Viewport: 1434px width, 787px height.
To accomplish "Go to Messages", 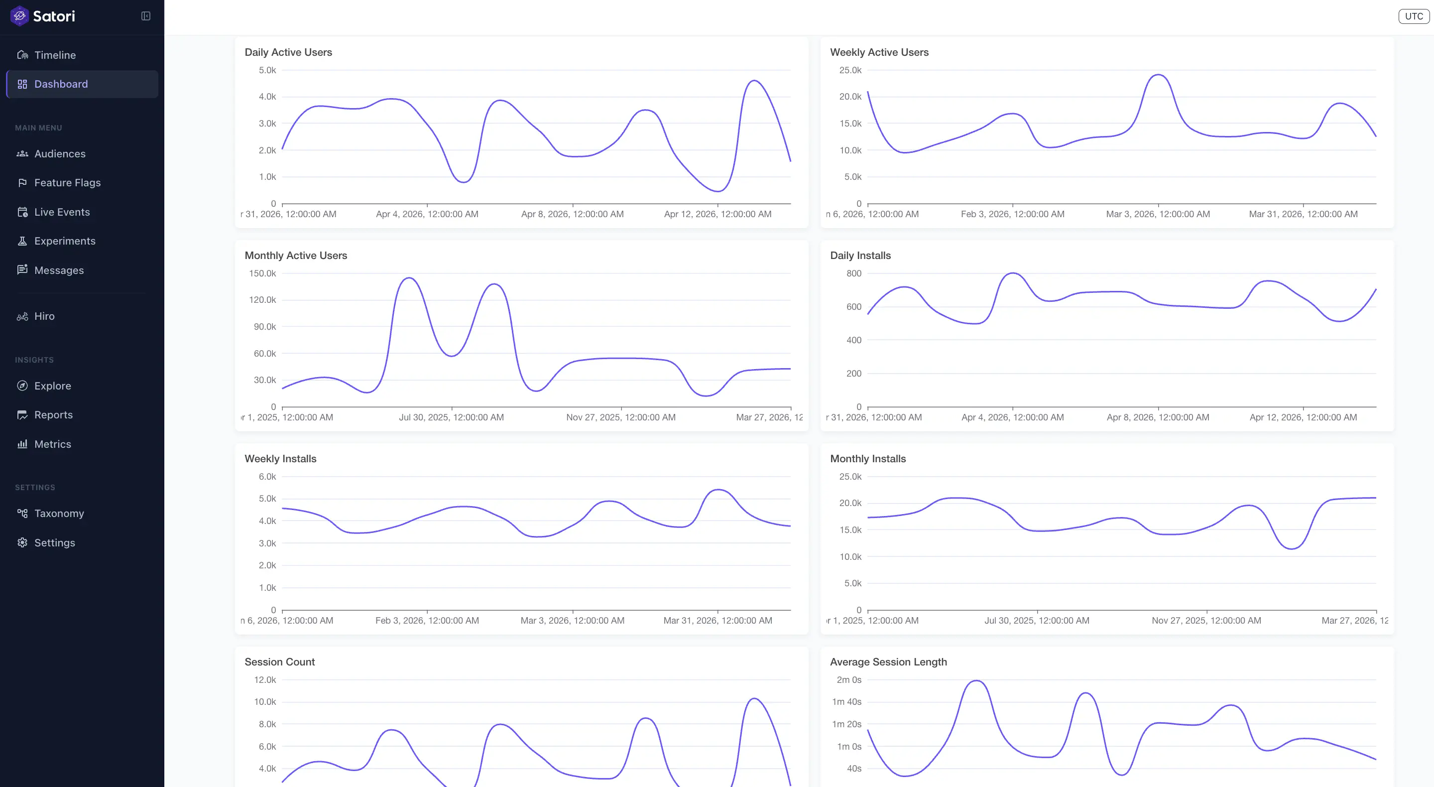I will coord(61,270).
